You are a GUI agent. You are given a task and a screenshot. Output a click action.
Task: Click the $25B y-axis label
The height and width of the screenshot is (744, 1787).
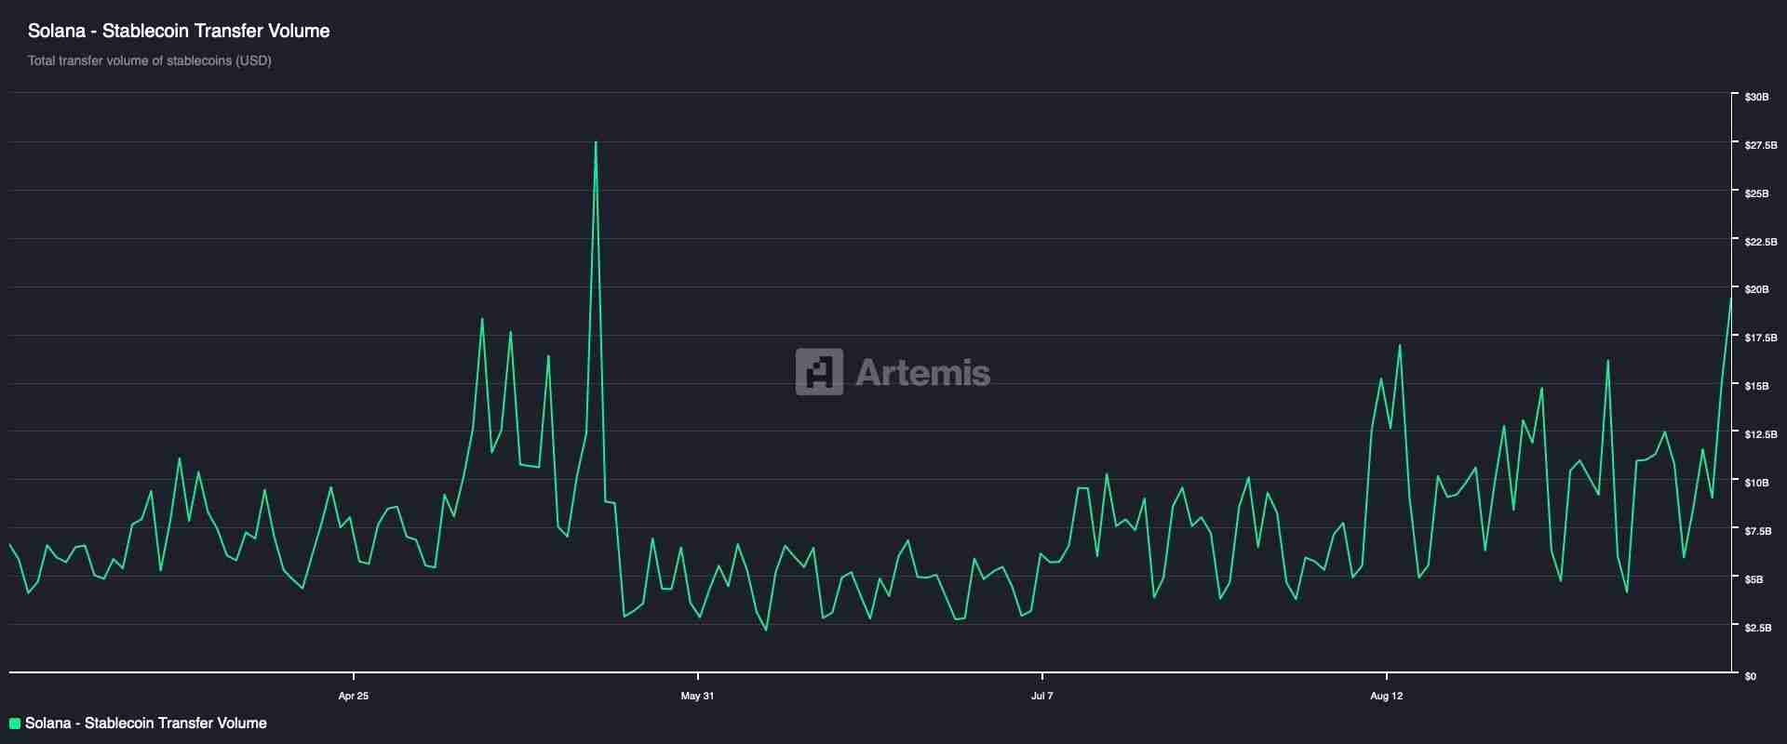1756,193
